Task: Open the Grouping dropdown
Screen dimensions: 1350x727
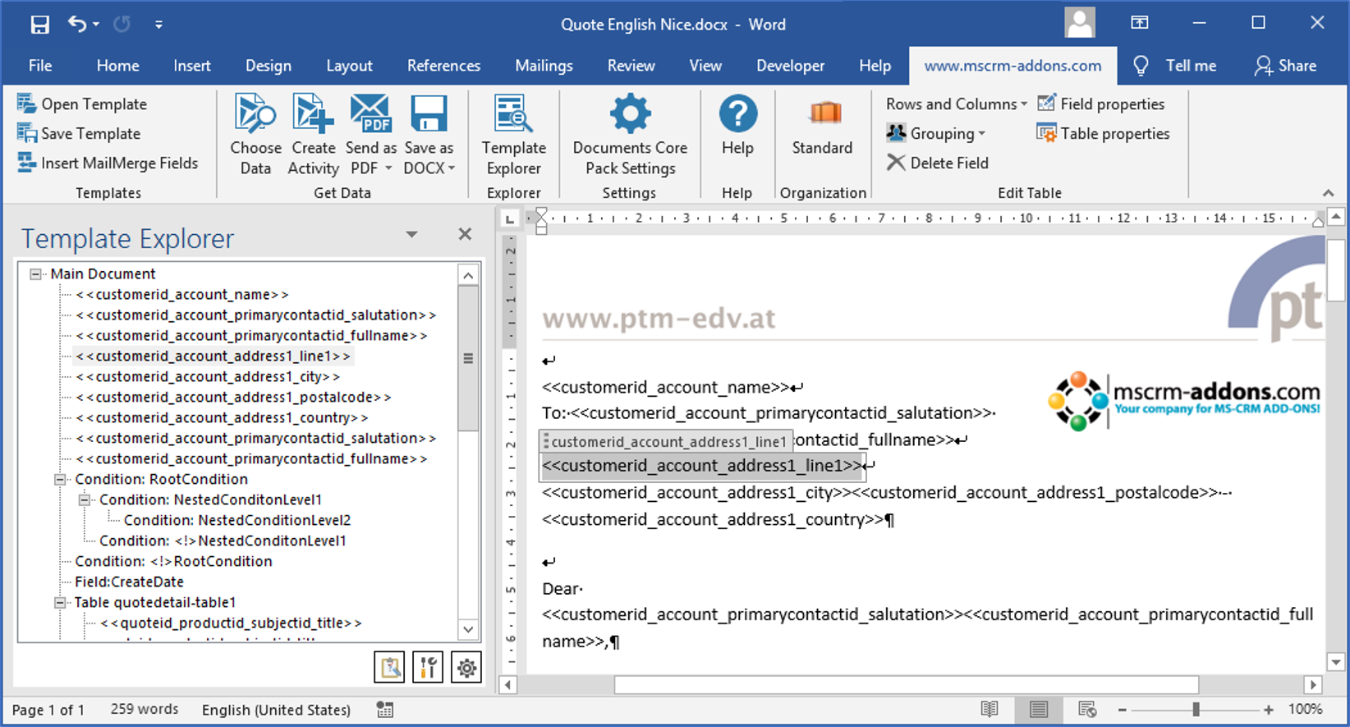Action: pos(935,134)
